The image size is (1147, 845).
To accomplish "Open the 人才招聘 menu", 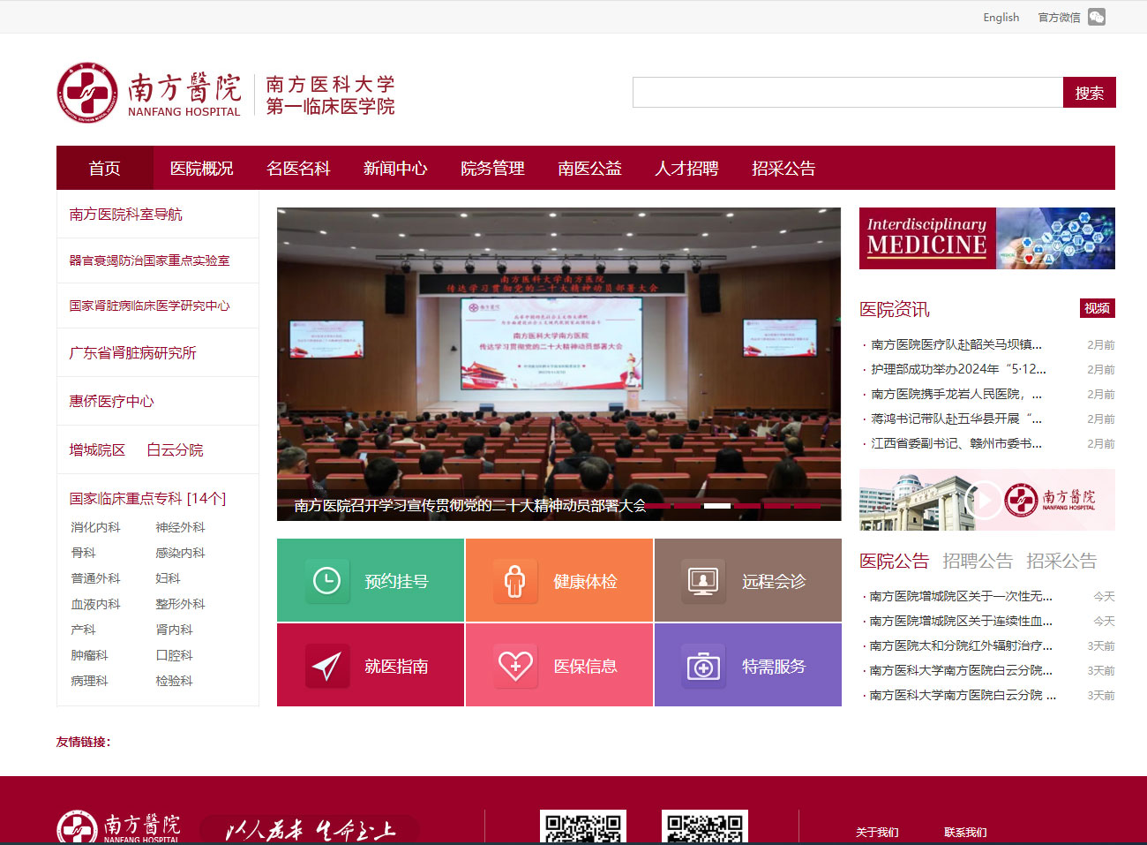I will tap(687, 168).
